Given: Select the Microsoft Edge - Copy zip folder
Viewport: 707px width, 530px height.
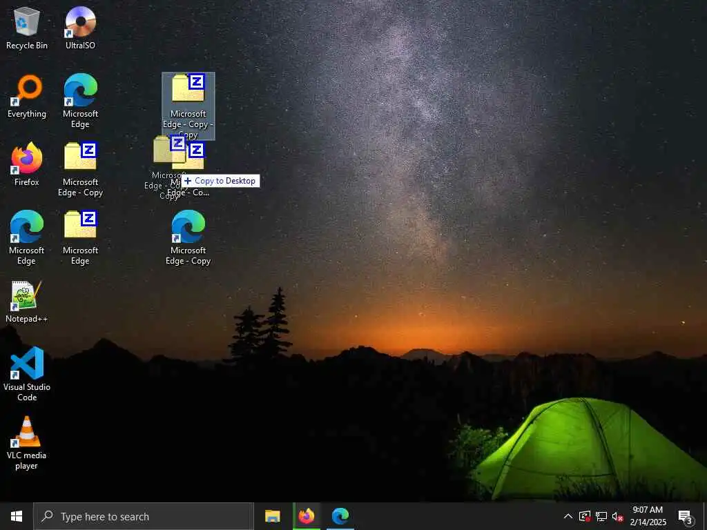Looking at the screenshot, I should [80, 170].
